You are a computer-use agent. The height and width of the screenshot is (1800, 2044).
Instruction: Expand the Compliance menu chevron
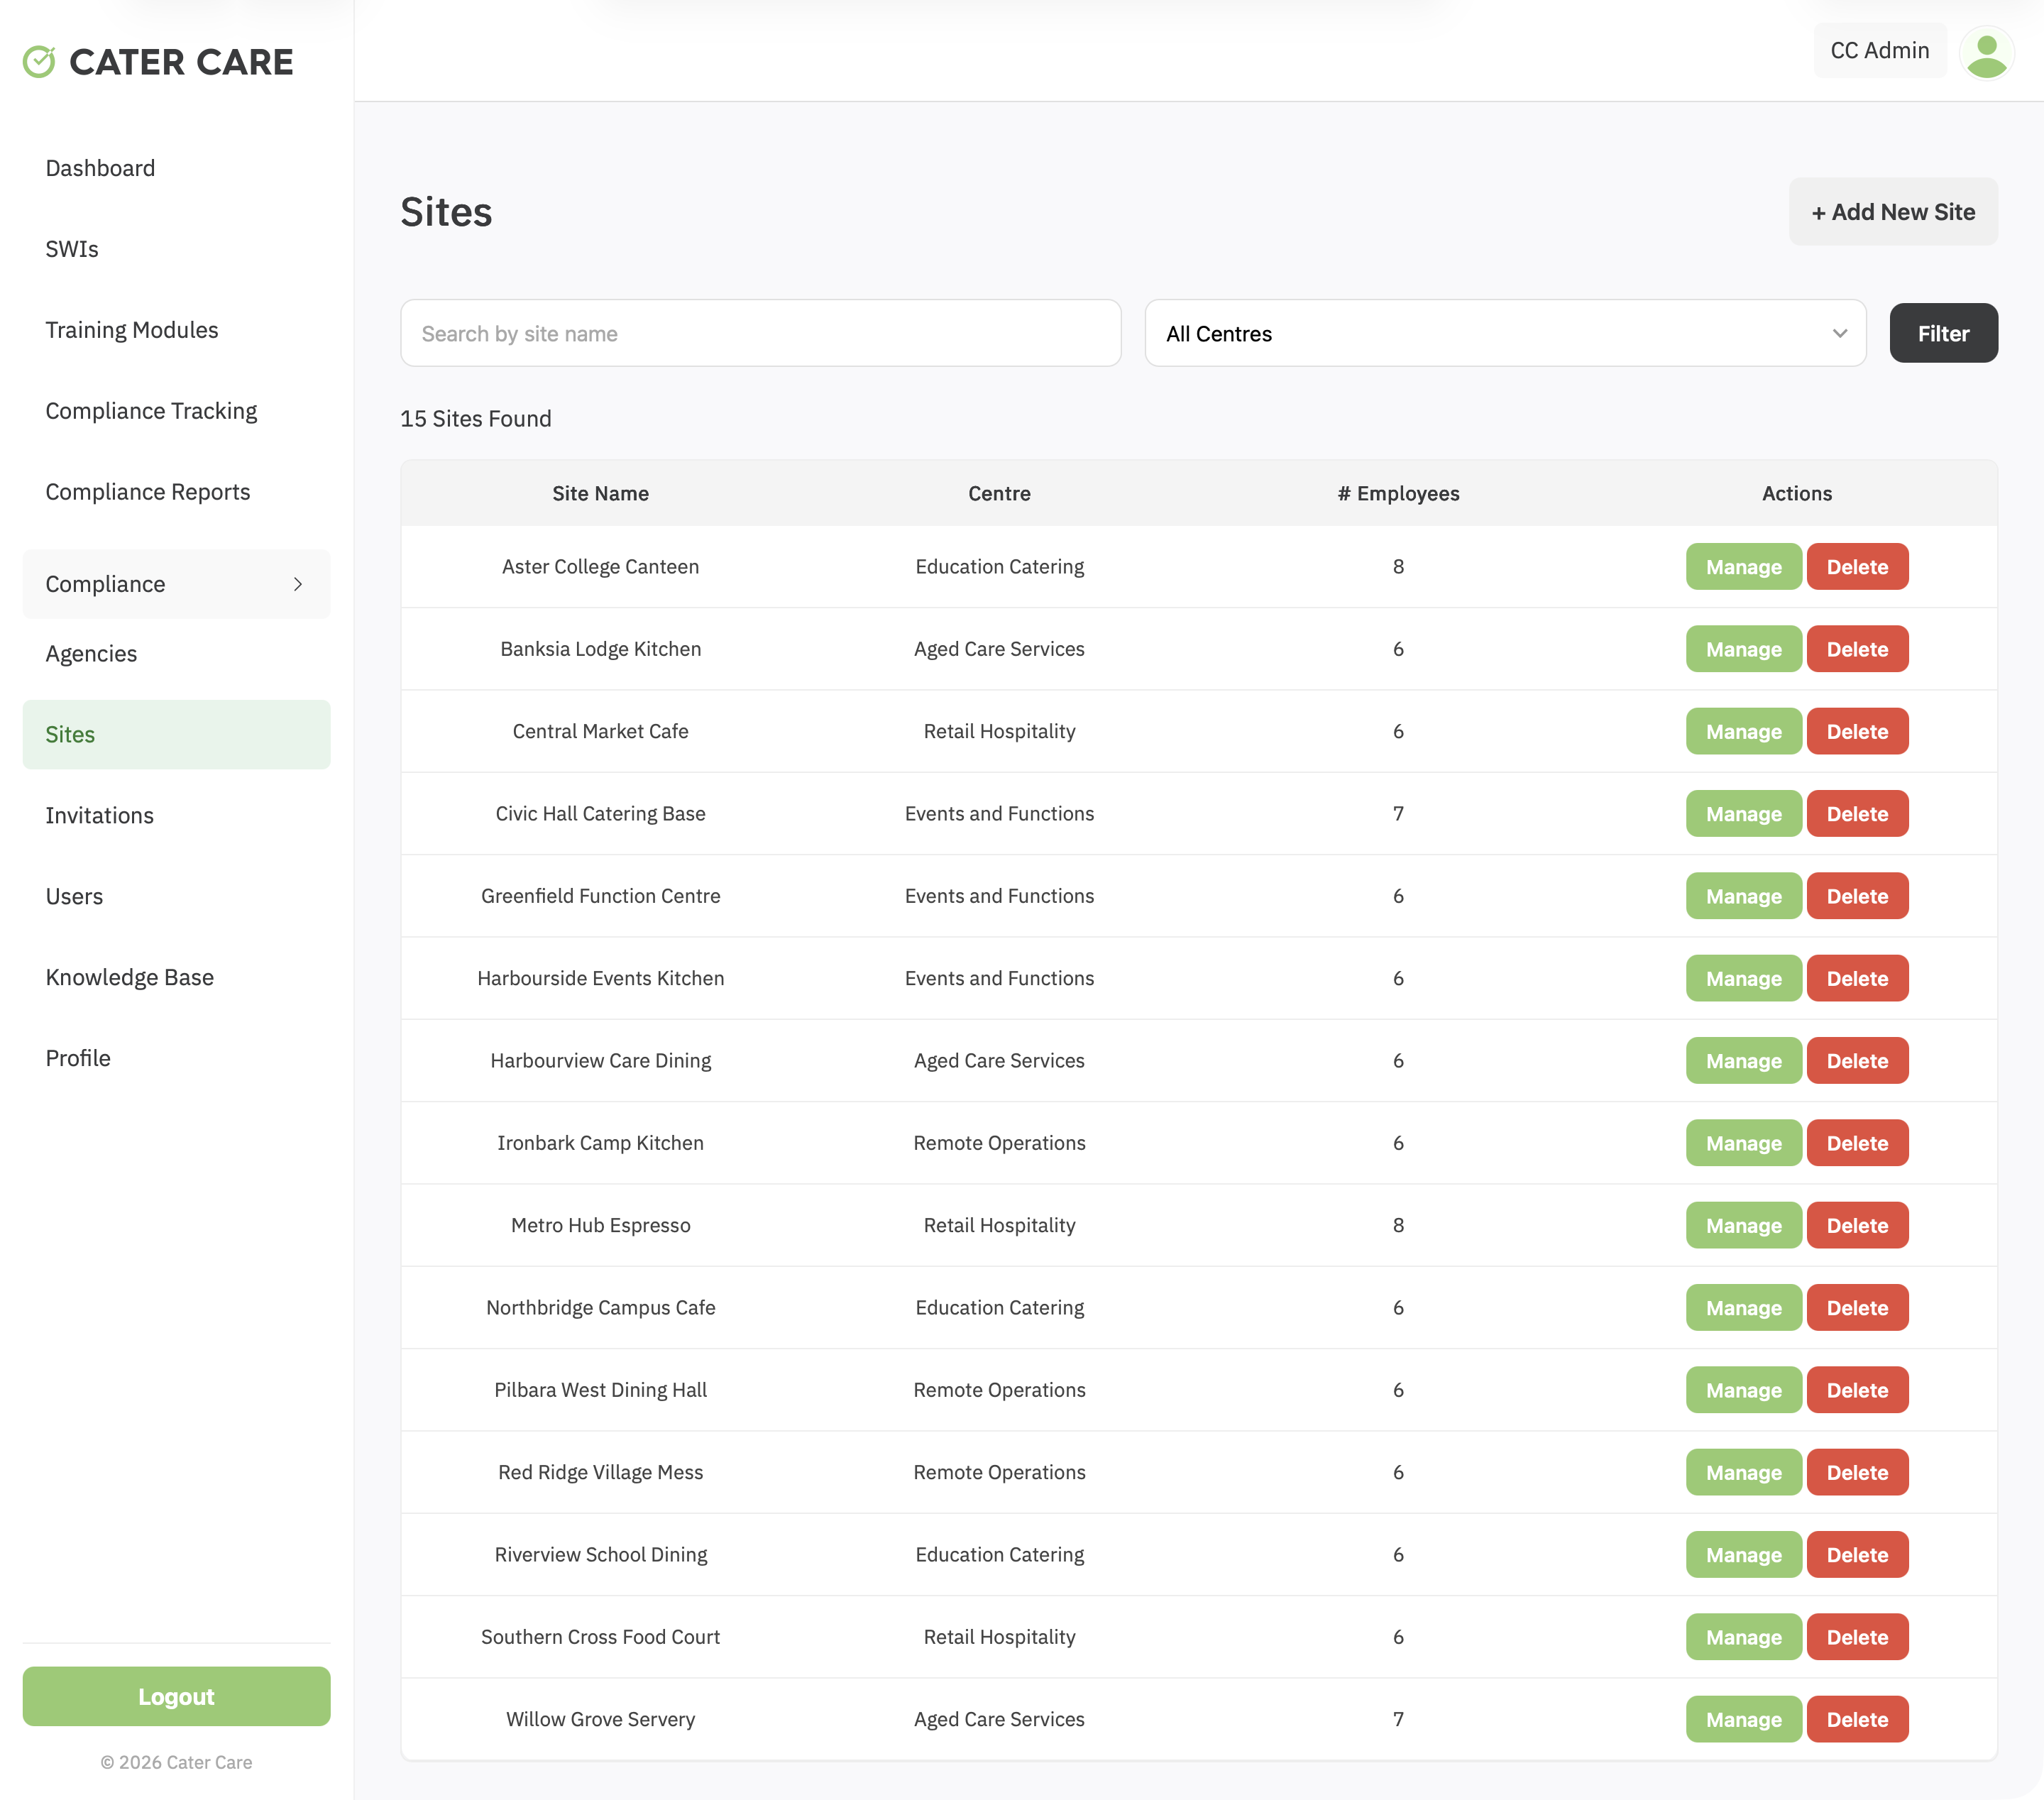coord(297,584)
